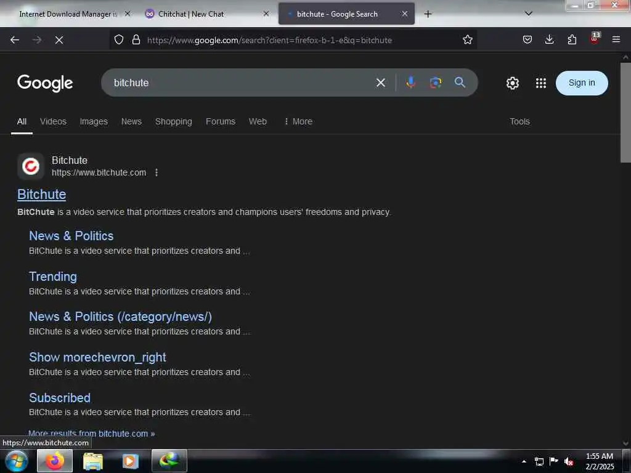The width and height of the screenshot is (631, 473).
Task: Filter results to Web only
Action: (258, 121)
